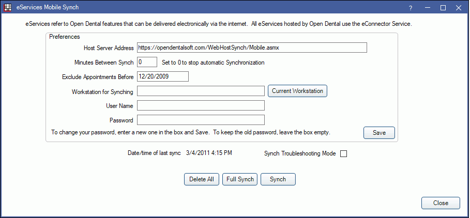Enable Synch Troubleshooting Mode checkbox
This screenshot has width=470, height=218.
click(x=344, y=154)
